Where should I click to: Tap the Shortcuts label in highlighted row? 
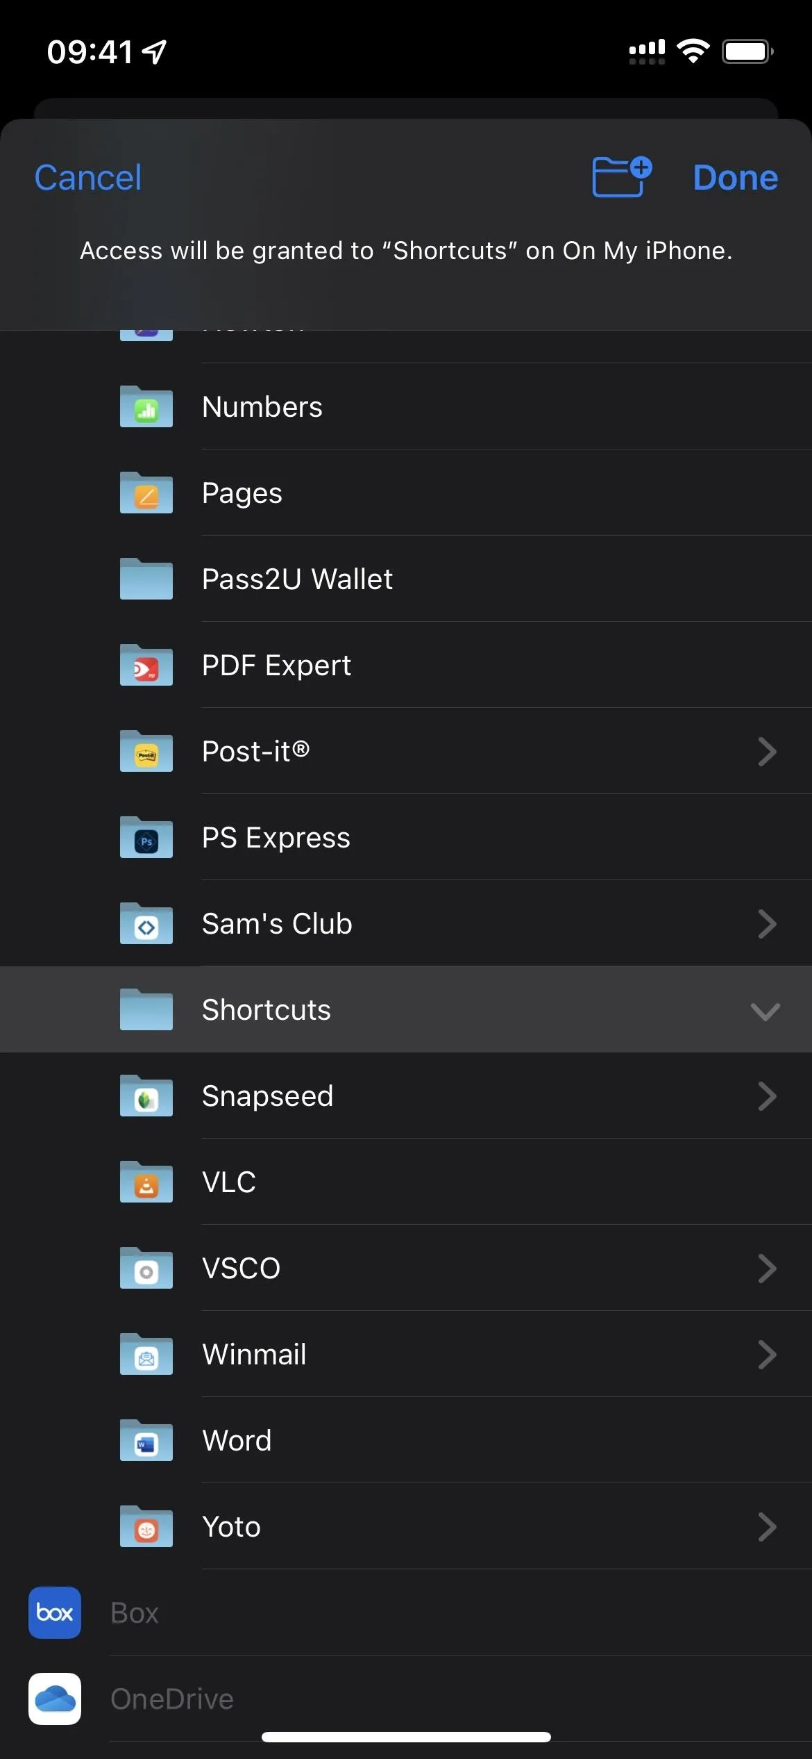[x=267, y=1010]
